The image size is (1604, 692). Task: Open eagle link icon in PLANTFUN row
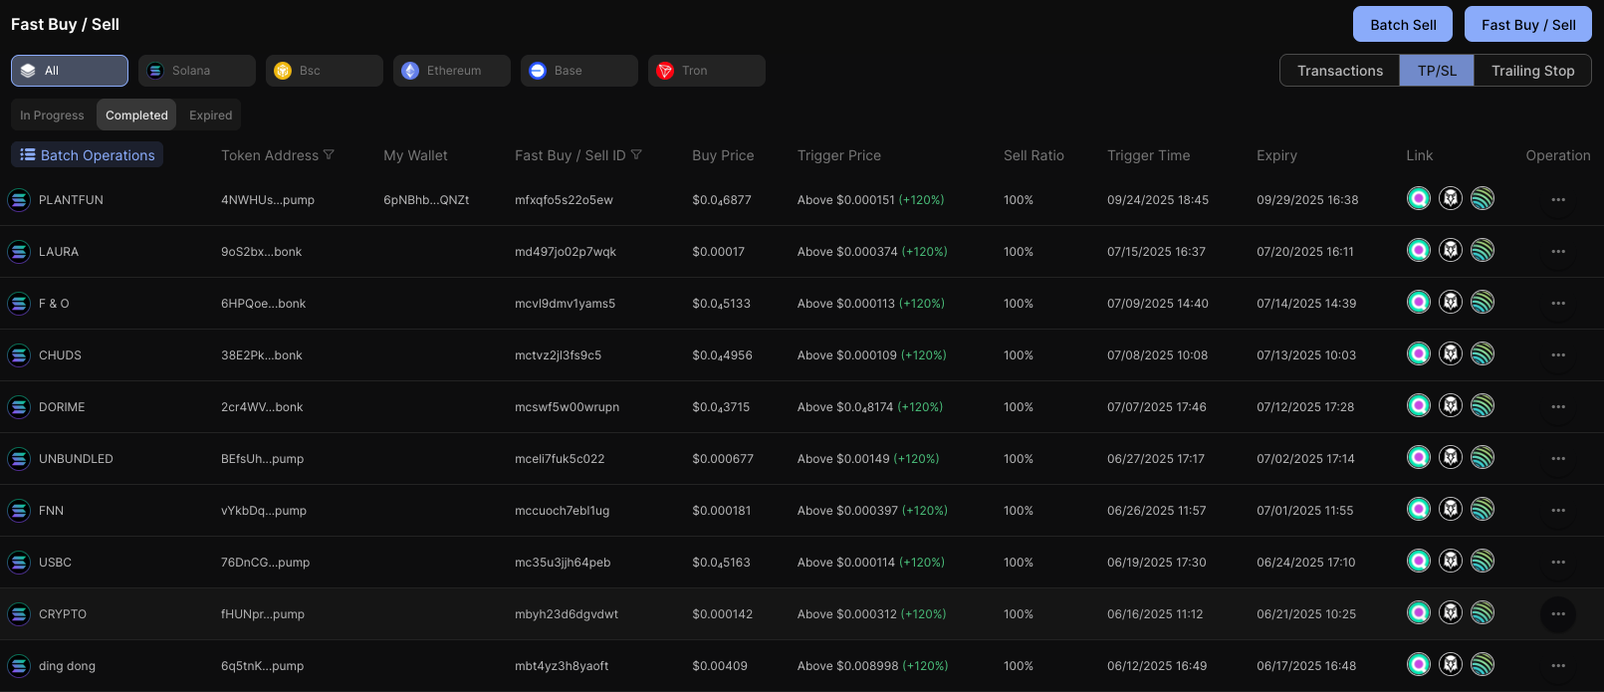1451,198
